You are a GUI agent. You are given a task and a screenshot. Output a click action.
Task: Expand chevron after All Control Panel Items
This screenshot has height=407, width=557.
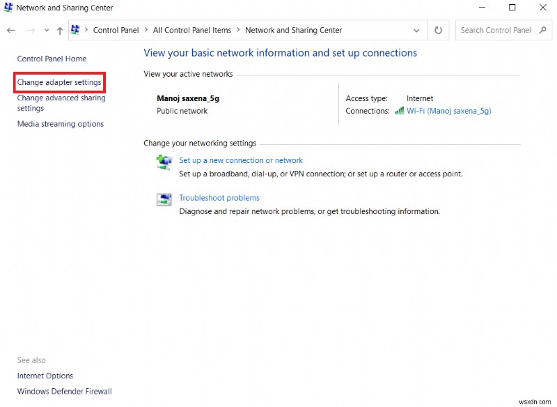[x=238, y=30]
